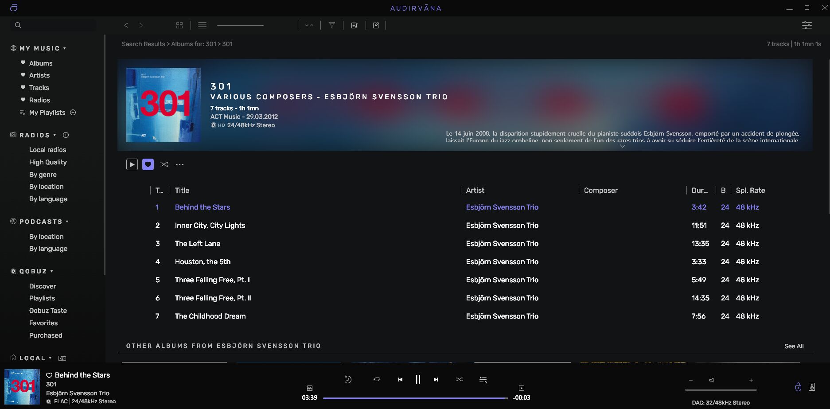
Task: Switch to list view icon
Action: click(202, 25)
